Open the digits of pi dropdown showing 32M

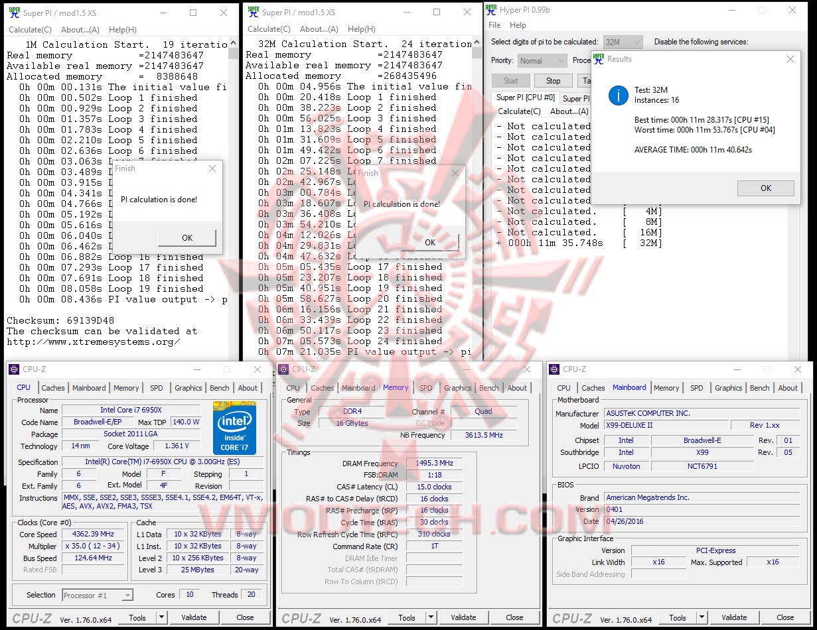tap(623, 42)
